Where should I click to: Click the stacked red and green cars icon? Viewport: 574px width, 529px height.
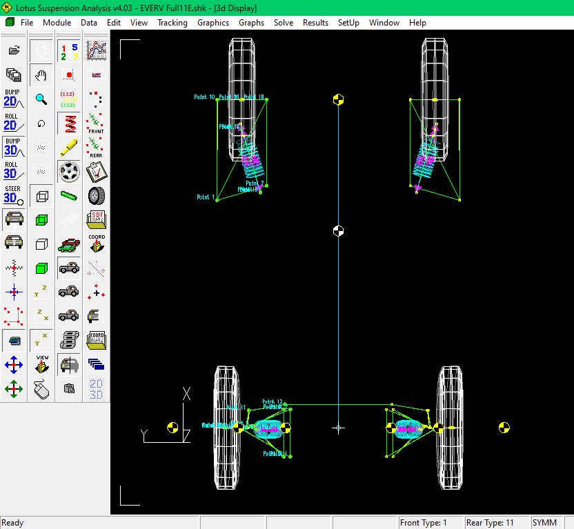(x=69, y=244)
